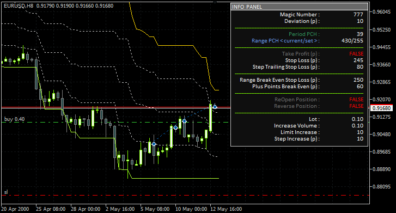This screenshot has width=396, height=213.
Task: Click the '25 Apr 08:00' time axis label
Action: [51, 209]
